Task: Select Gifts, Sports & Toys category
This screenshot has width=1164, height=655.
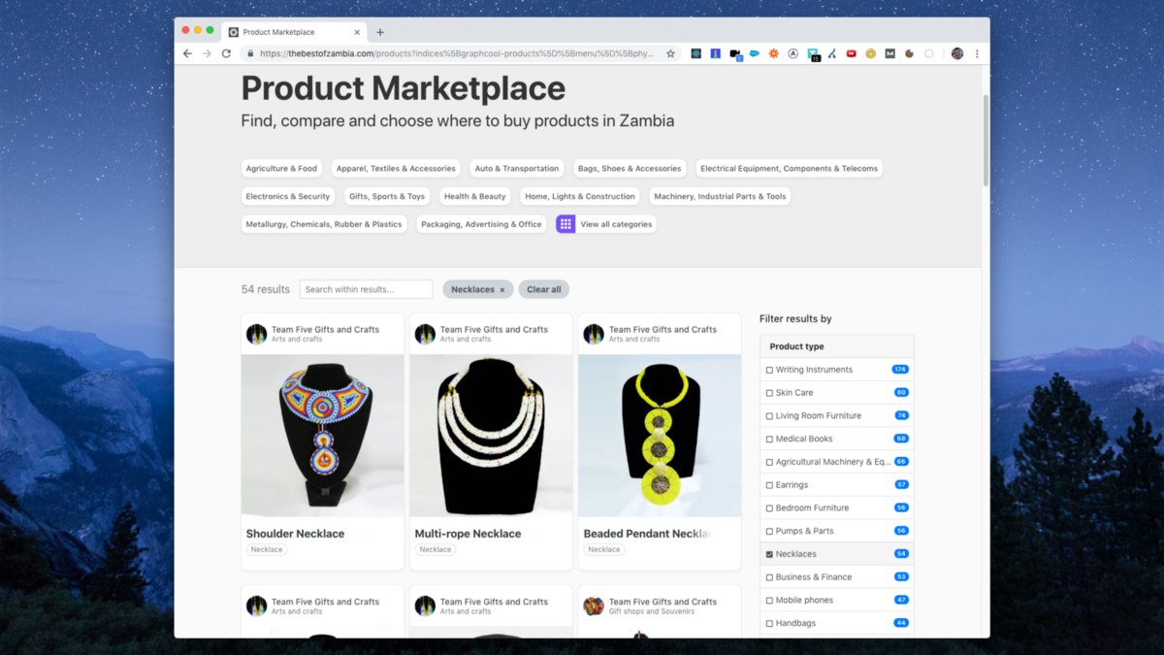Action: pos(387,196)
